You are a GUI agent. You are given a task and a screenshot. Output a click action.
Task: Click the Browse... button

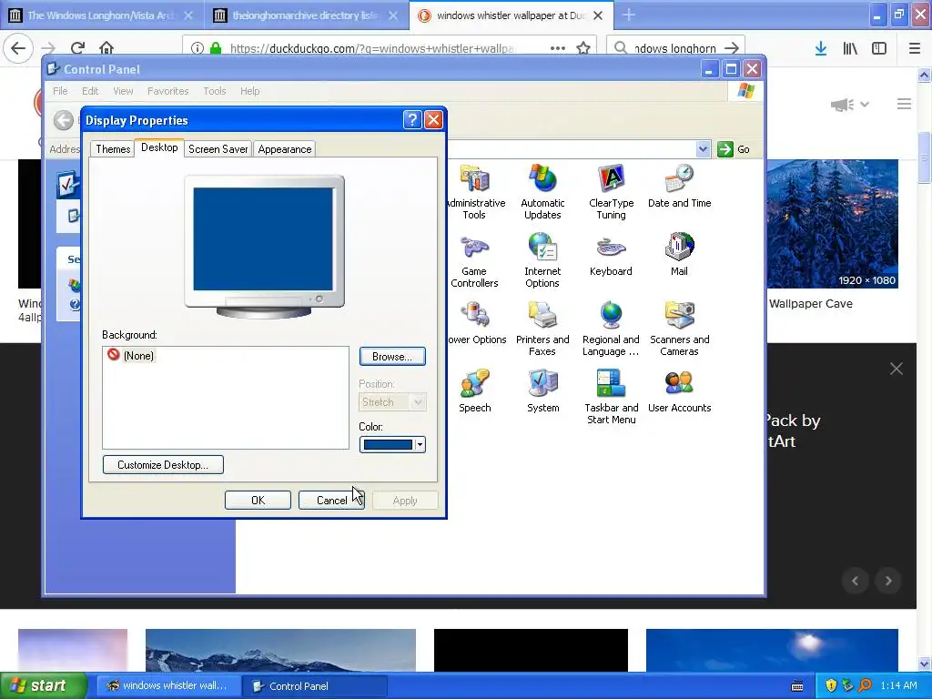[x=392, y=357]
